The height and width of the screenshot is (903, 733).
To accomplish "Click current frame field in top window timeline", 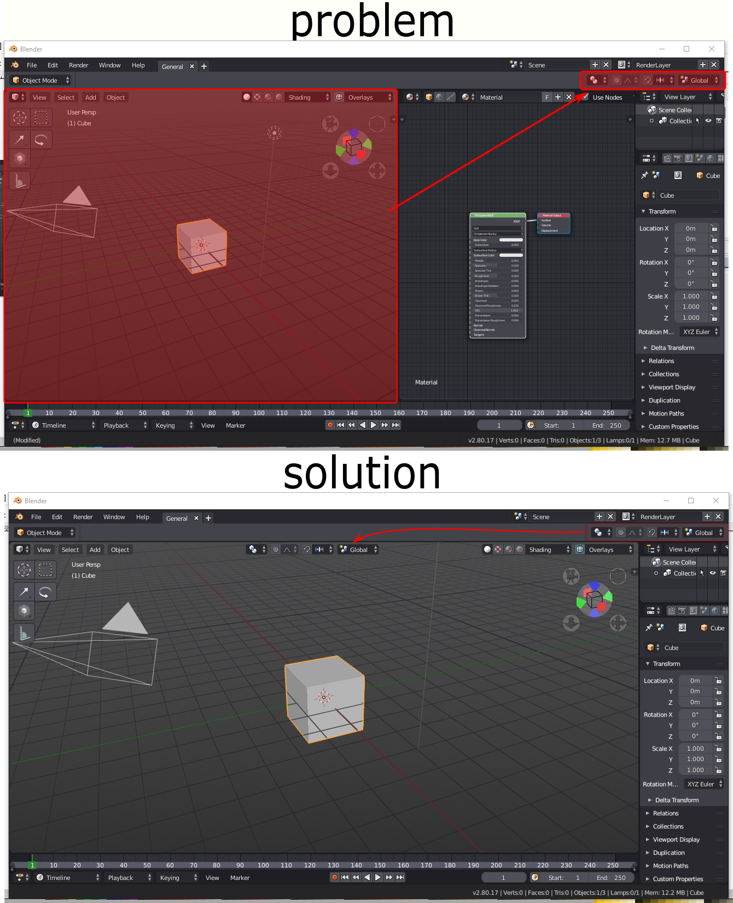I will 499,425.
